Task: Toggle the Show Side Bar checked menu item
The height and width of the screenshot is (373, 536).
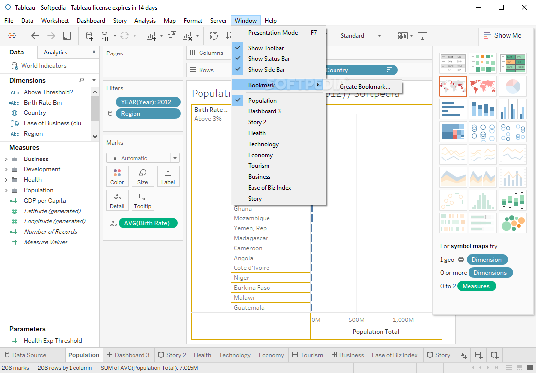Action: pyautogui.click(x=278, y=70)
